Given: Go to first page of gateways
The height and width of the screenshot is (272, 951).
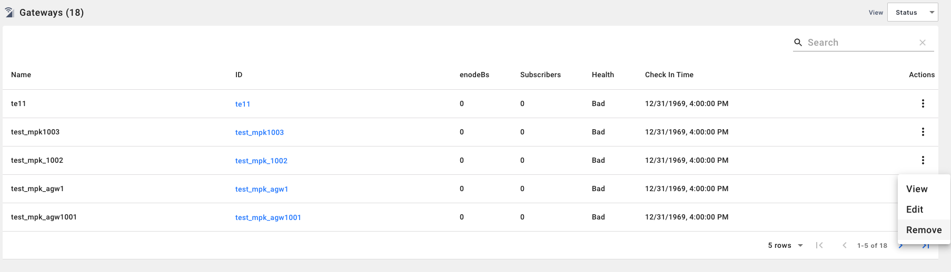Looking at the screenshot, I should coord(819,245).
